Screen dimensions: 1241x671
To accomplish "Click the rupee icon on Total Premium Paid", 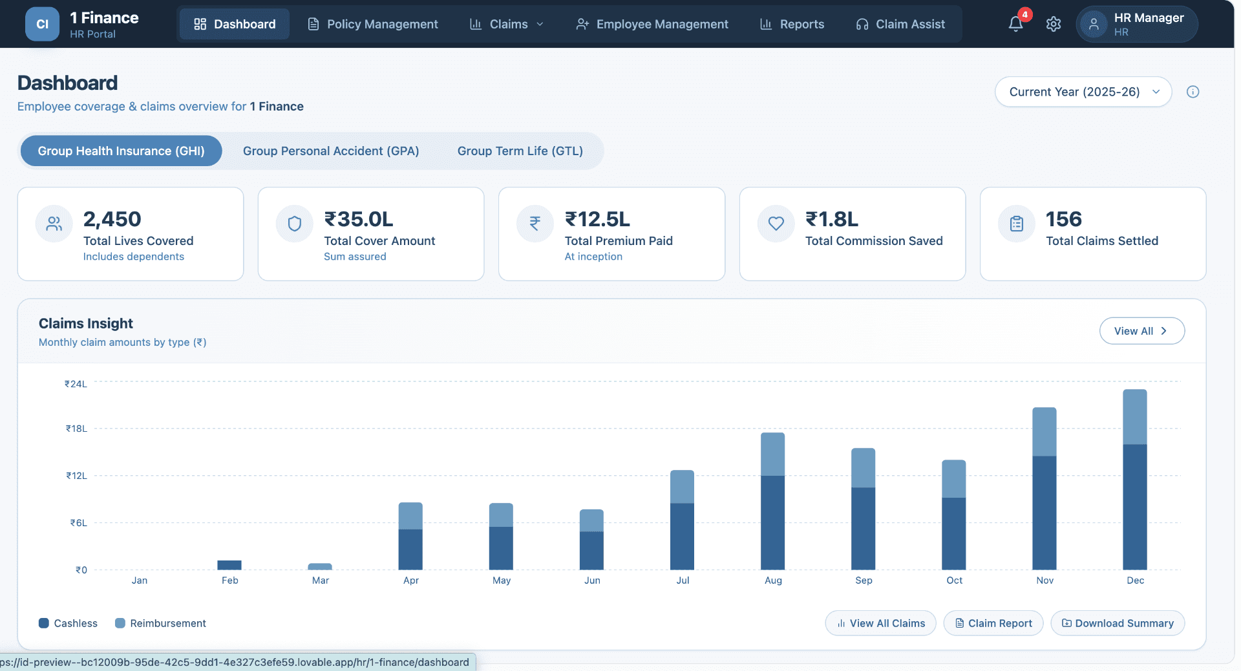I will [535, 224].
